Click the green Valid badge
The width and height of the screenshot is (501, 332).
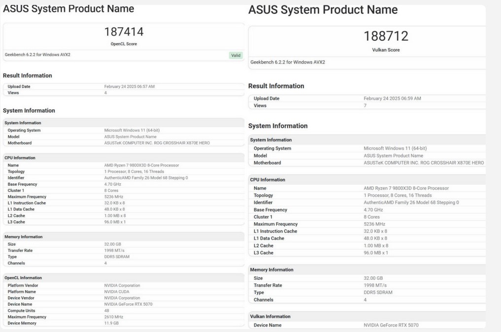pos(236,55)
